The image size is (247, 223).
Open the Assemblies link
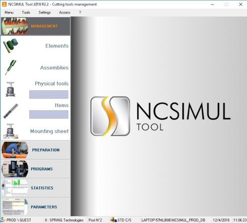click(x=54, y=67)
